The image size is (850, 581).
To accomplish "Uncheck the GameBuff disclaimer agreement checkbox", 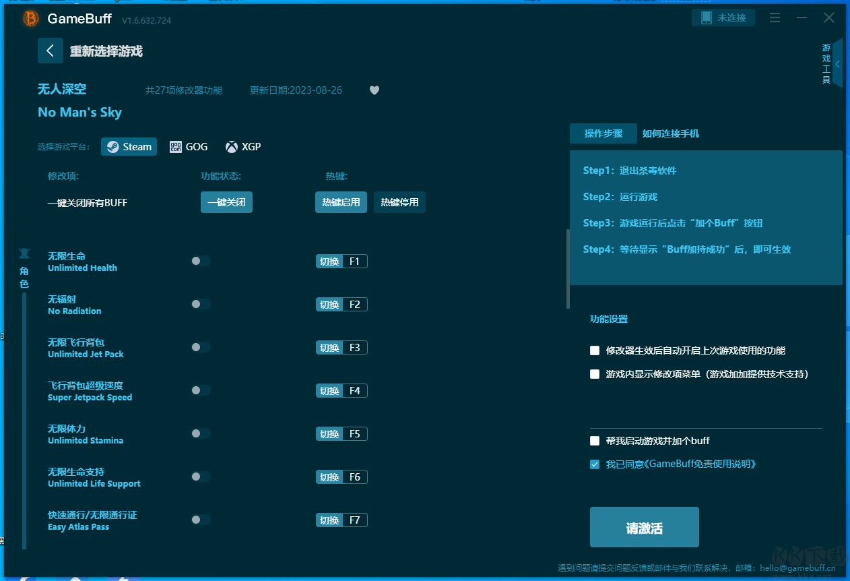I will pyautogui.click(x=595, y=464).
